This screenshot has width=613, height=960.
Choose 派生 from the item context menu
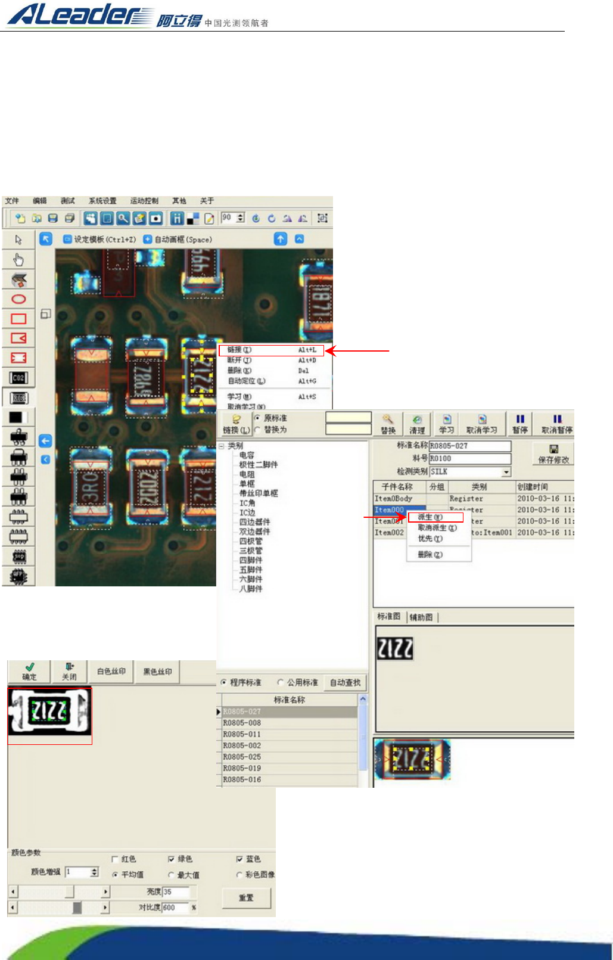click(x=436, y=517)
